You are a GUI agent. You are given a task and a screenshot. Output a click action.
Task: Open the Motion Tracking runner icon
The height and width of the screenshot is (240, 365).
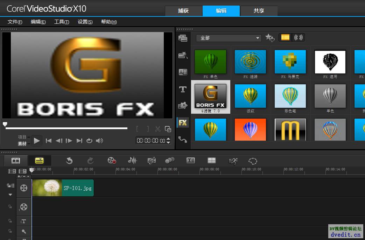(233, 161)
